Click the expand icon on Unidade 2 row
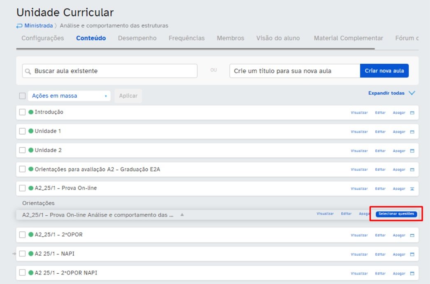 (412, 151)
